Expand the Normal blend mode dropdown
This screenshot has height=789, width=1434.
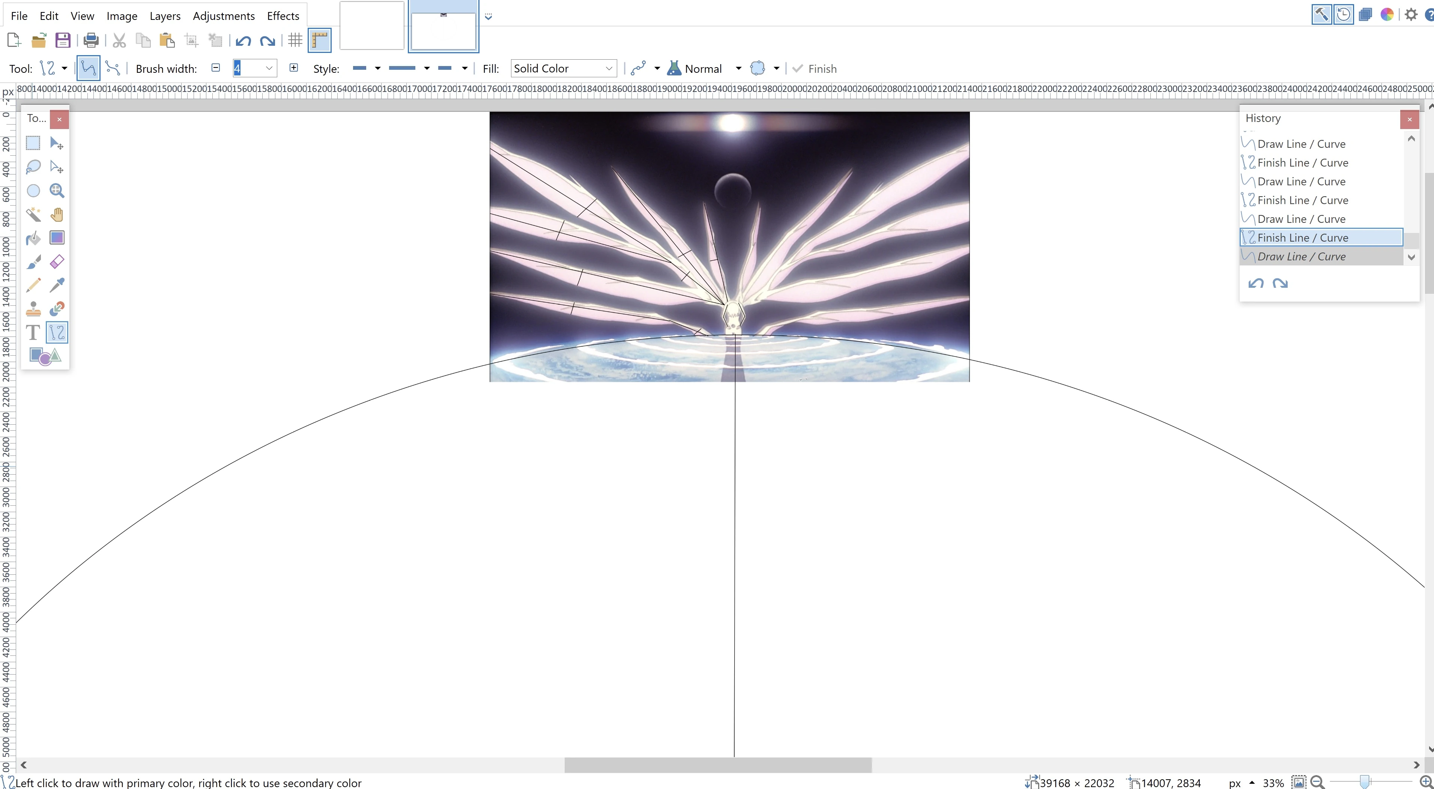pos(738,69)
